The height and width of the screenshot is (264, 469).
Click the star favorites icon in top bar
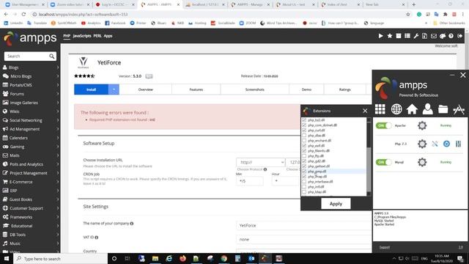(390, 36)
